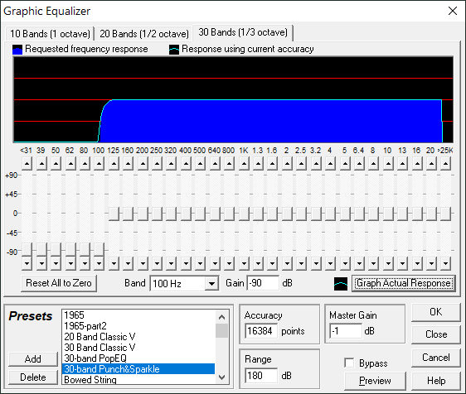Click the Cancel button

click(x=435, y=358)
